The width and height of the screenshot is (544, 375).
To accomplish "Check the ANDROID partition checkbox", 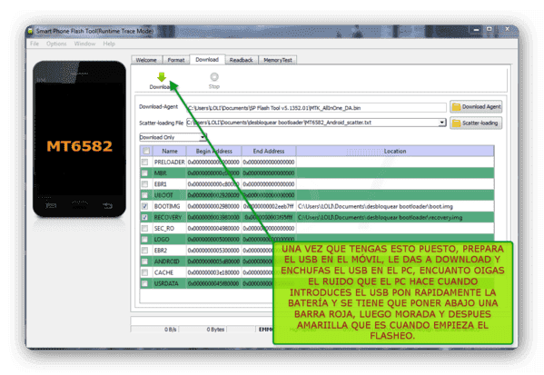I will click(x=145, y=262).
